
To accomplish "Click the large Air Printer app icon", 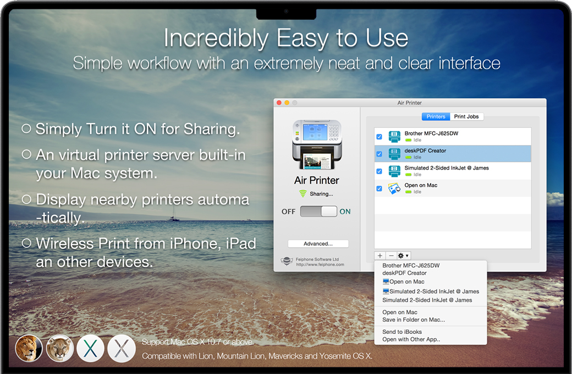I will [317, 145].
